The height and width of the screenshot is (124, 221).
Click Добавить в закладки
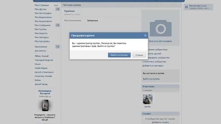[x=153, y=66]
